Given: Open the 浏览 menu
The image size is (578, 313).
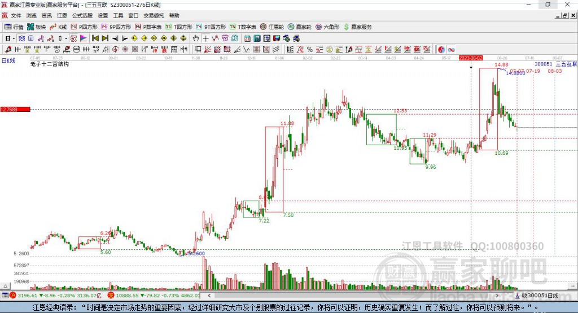Looking at the screenshot, I should tap(32, 15).
